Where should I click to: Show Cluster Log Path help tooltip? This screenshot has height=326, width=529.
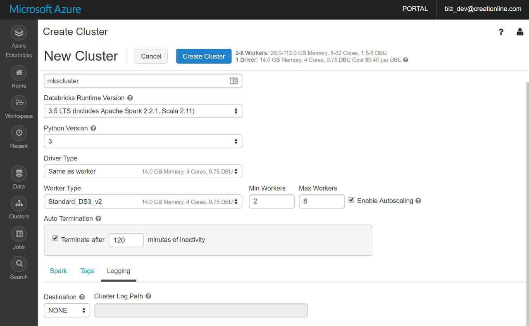(x=148, y=296)
